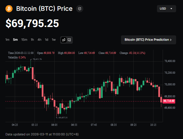Click the Volatility 0.24% readout

(x=17, y=57)
